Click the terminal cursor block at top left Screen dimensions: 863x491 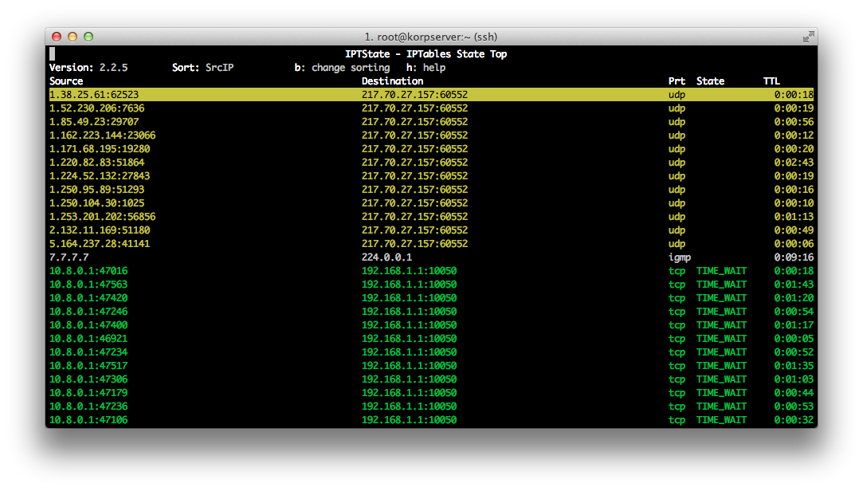click(53, 54)
